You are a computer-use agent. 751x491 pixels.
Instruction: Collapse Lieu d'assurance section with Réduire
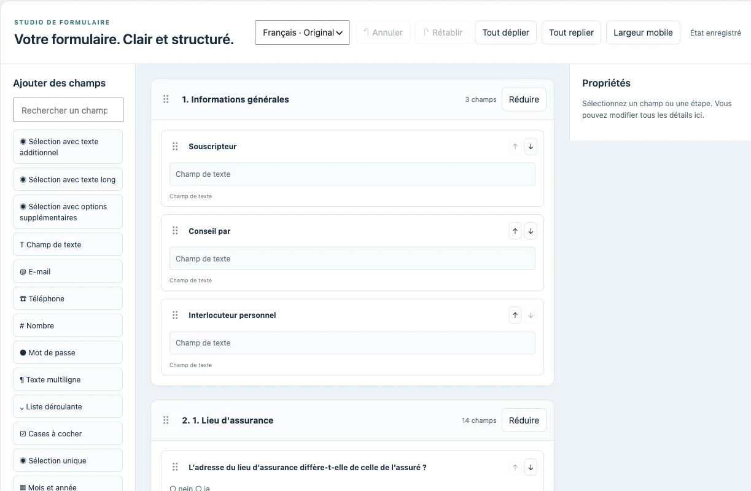click(524, 420)
